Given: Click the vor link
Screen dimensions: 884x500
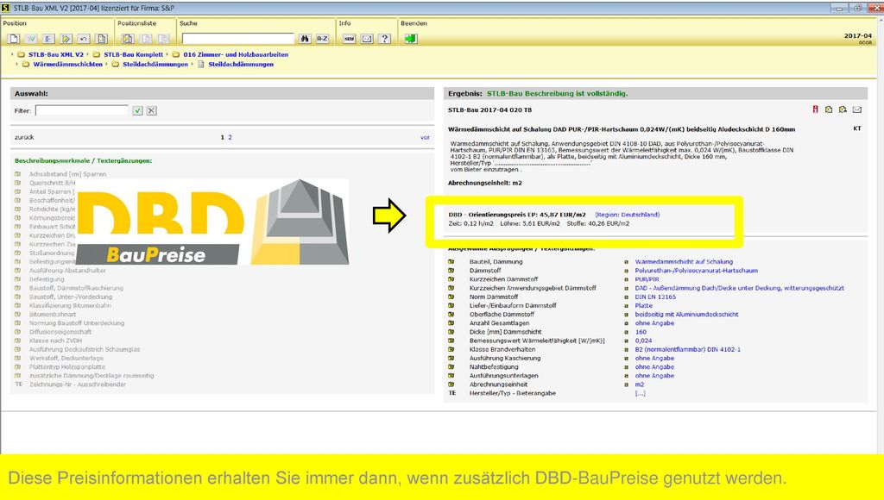Looking at the screenshot, I should 425,137.
